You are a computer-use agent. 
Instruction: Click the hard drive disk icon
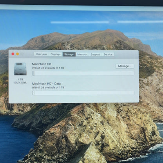click(20, 69)
